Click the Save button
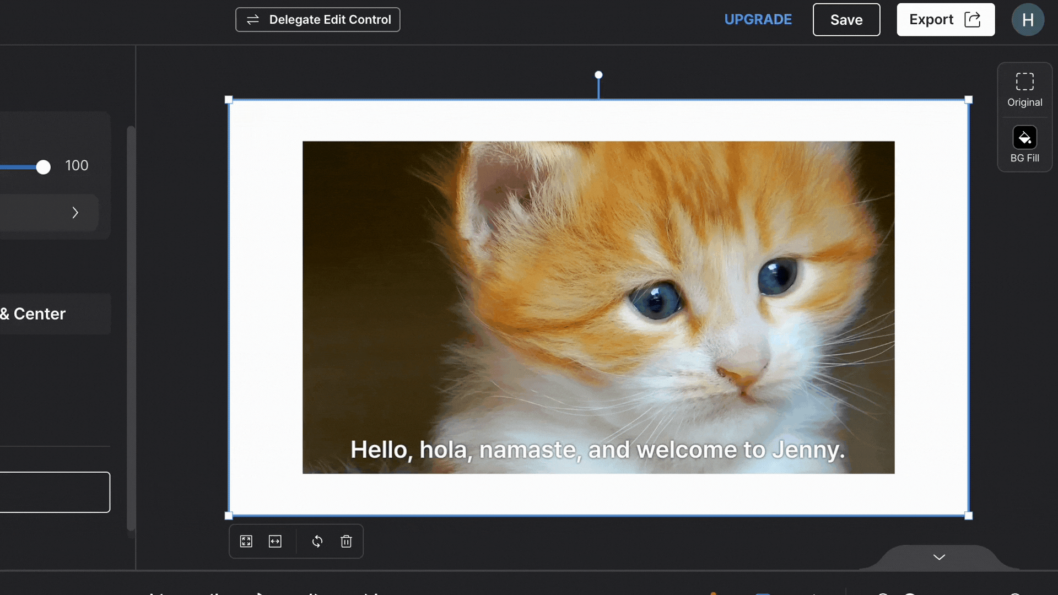The width and height of the screenshot is (1058, 595). 846,19
